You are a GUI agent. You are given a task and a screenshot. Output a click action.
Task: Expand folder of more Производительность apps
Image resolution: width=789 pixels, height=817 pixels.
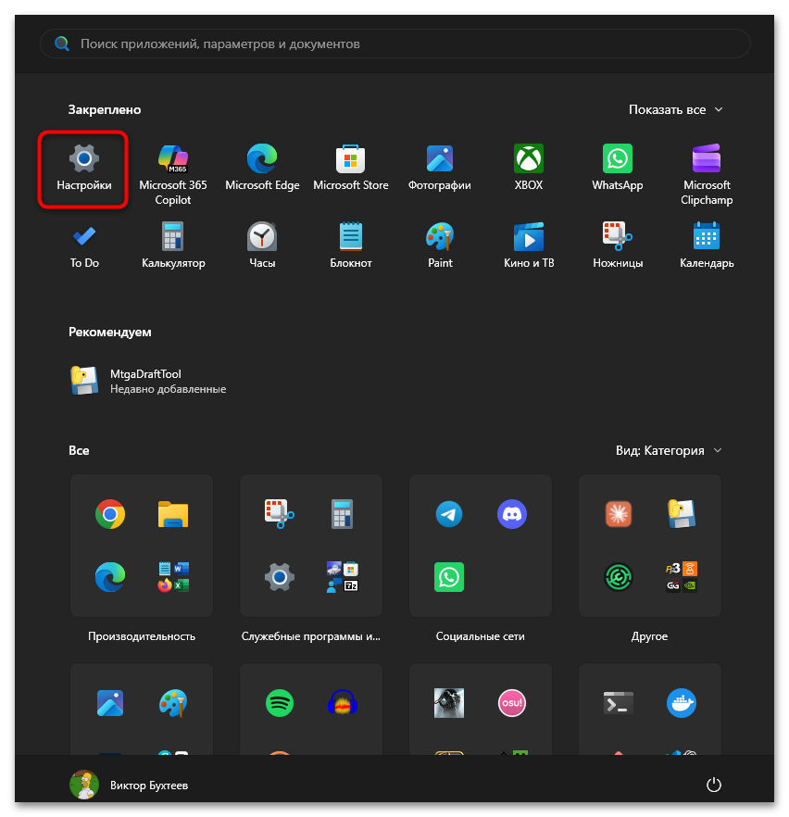click(x=173, y=577)
